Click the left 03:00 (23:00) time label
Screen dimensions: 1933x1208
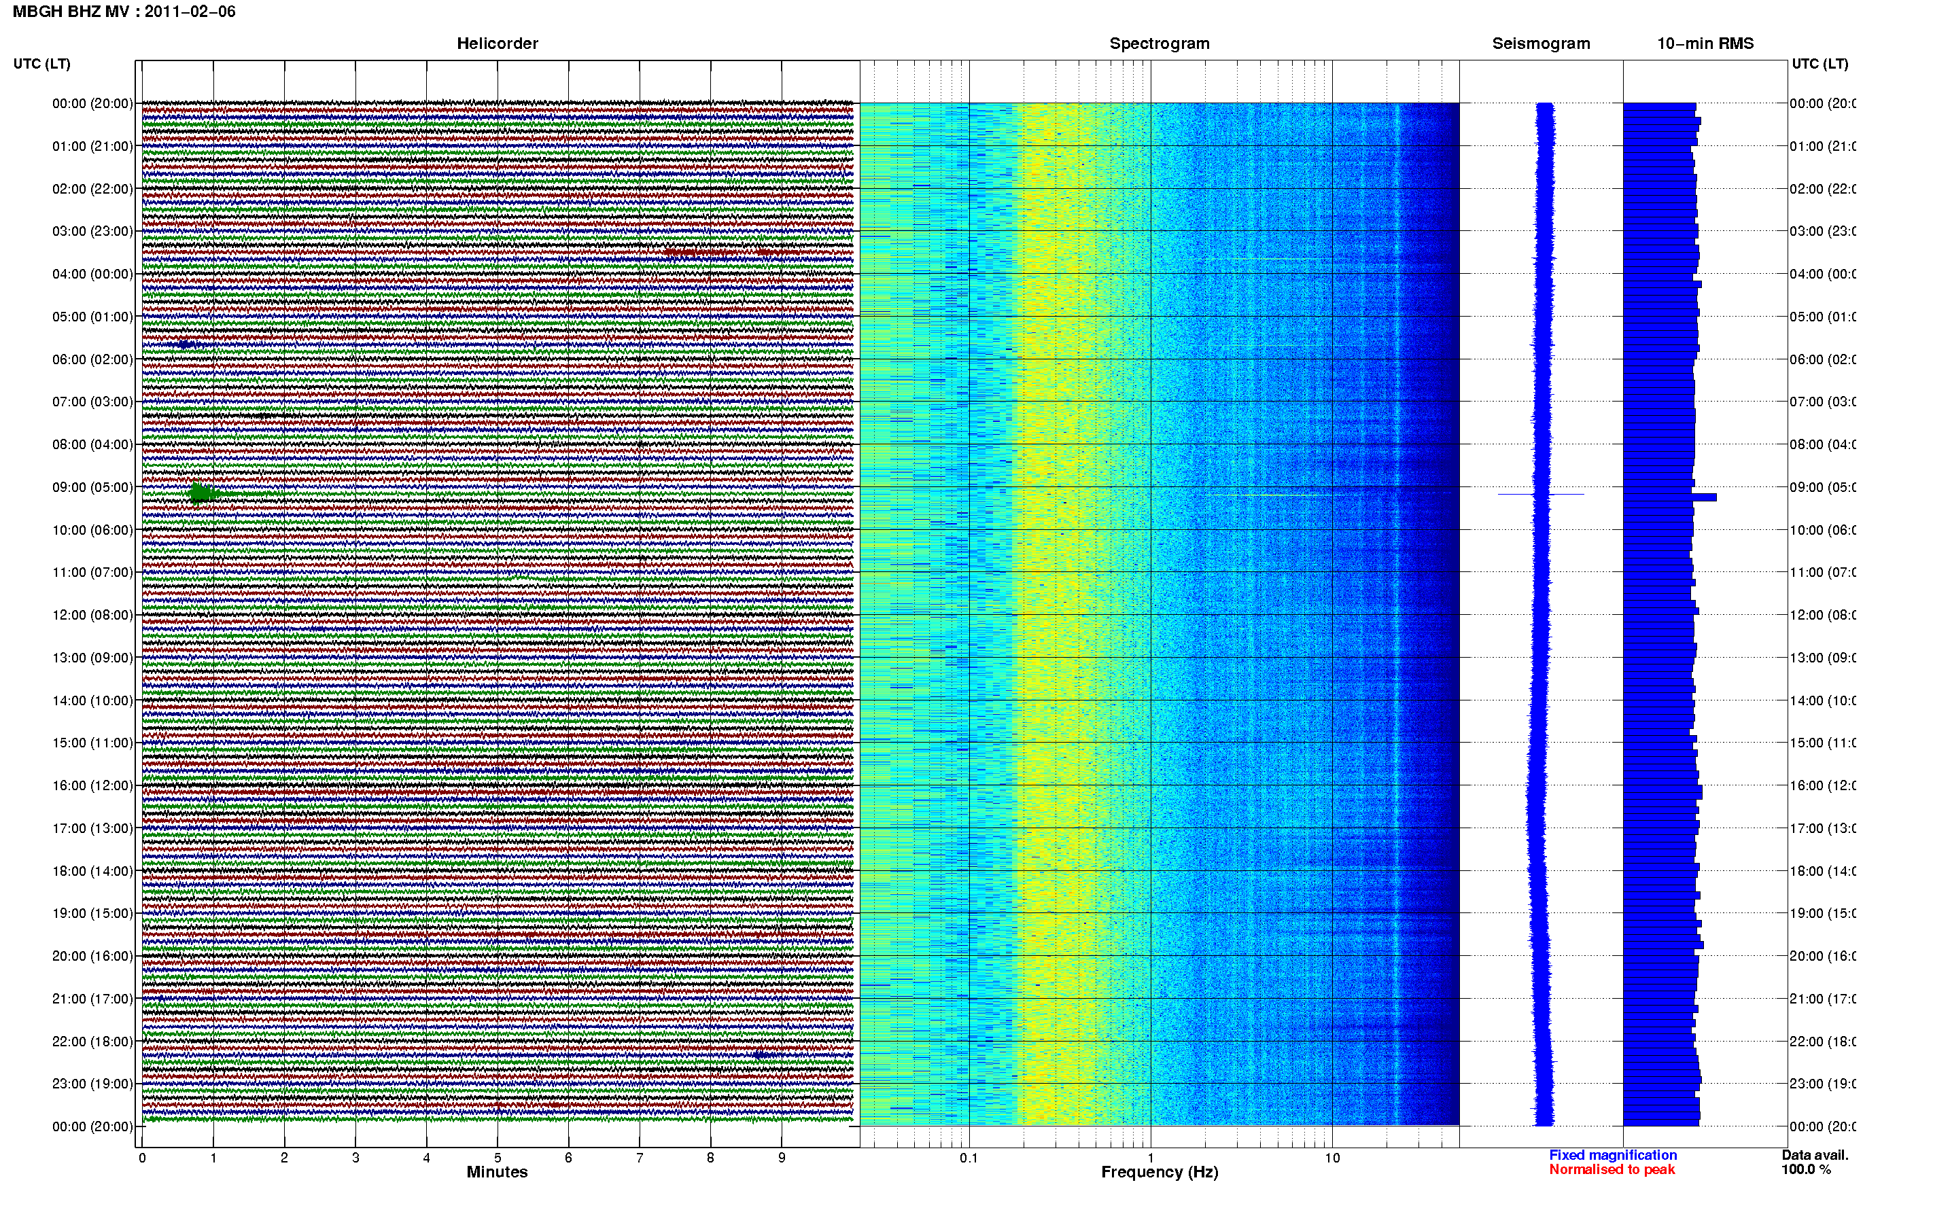click(92, 231)
